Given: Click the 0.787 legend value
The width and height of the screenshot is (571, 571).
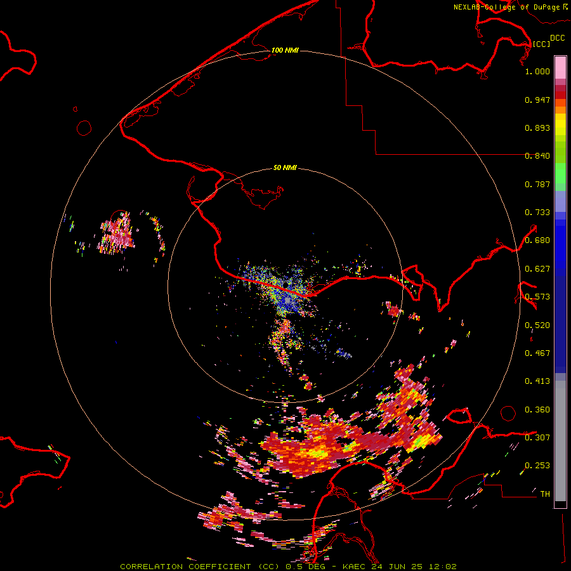Looking at the screenshot, I should [x=537, y=184].
